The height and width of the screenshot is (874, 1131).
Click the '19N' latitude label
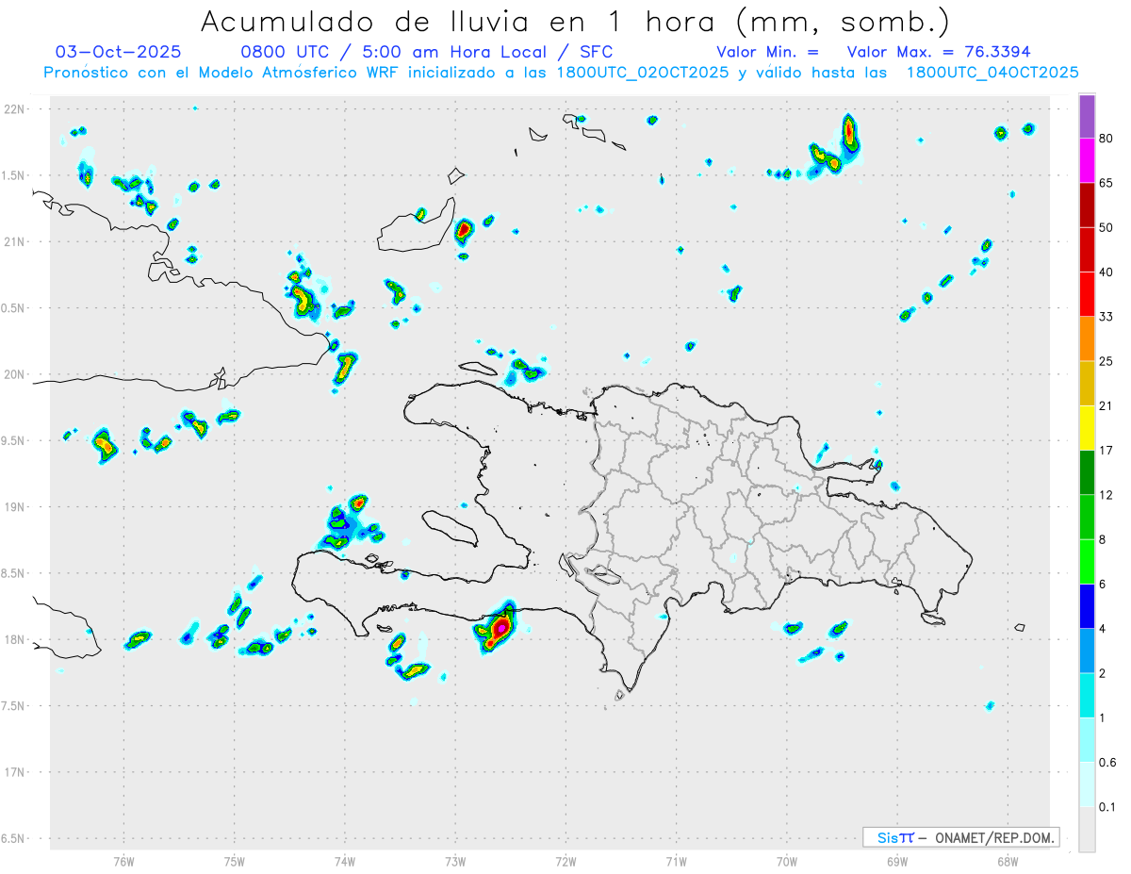point(16,507)
